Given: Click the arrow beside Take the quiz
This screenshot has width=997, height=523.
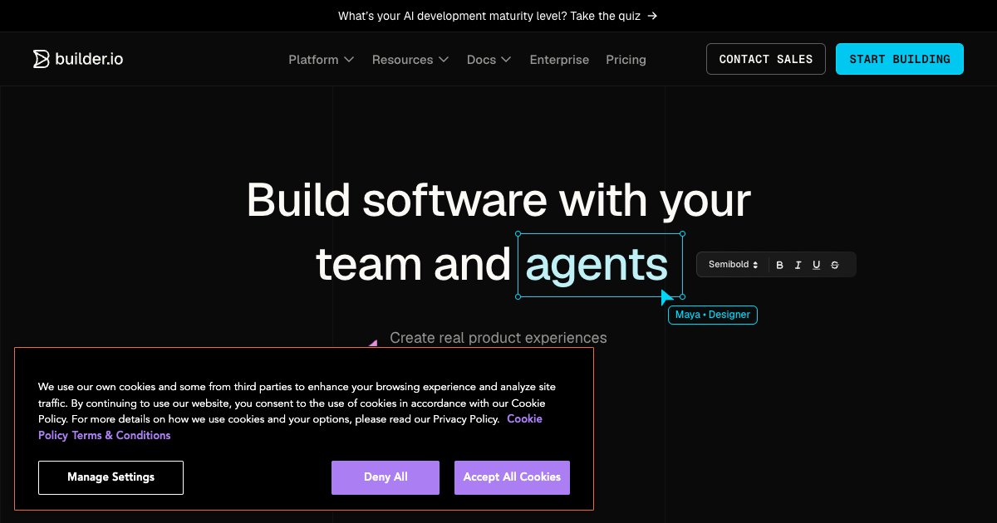Looking at the screenshot, I should point(652,16).
